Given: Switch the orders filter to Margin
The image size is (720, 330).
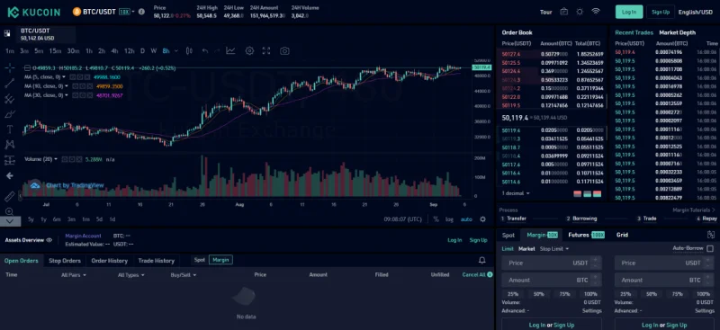Looking at the screenshot, I should click(220, 260).
